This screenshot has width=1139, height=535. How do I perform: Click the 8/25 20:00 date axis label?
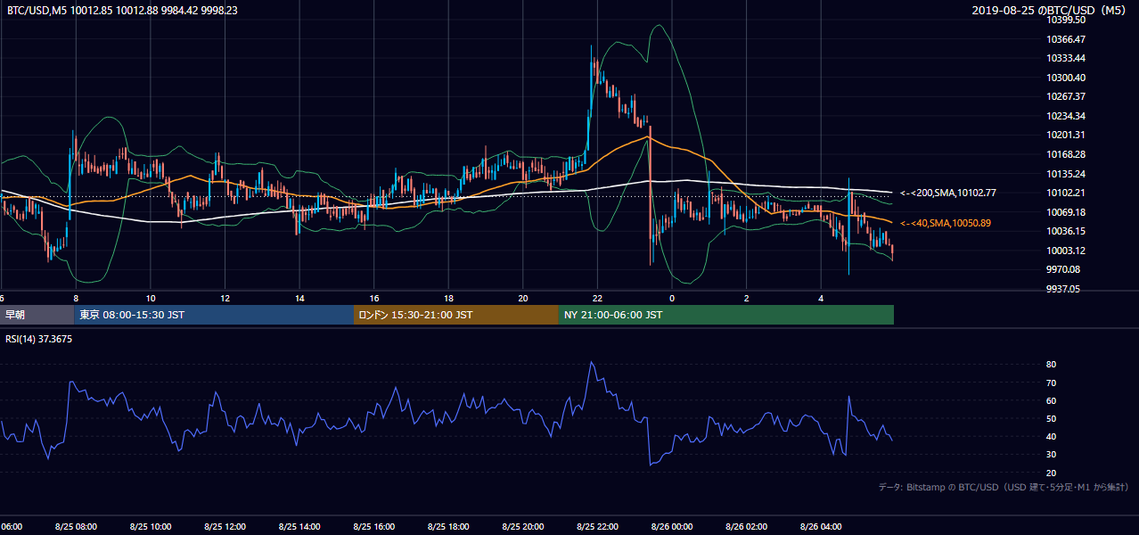pyautogui.click(x=522, y=527)
